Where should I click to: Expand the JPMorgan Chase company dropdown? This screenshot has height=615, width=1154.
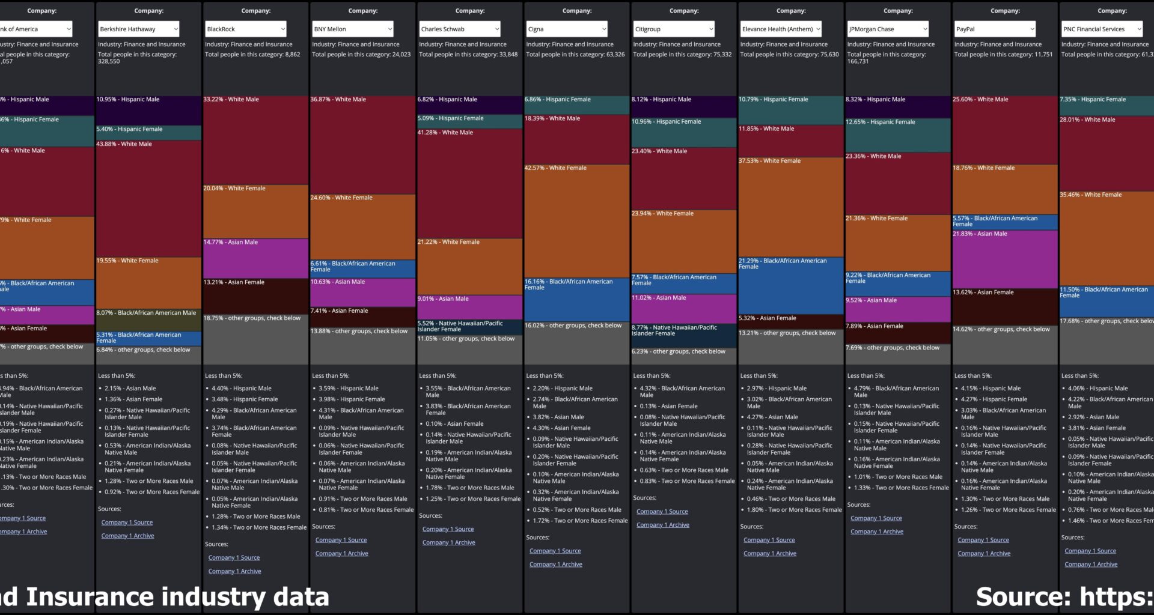[887, 28]
